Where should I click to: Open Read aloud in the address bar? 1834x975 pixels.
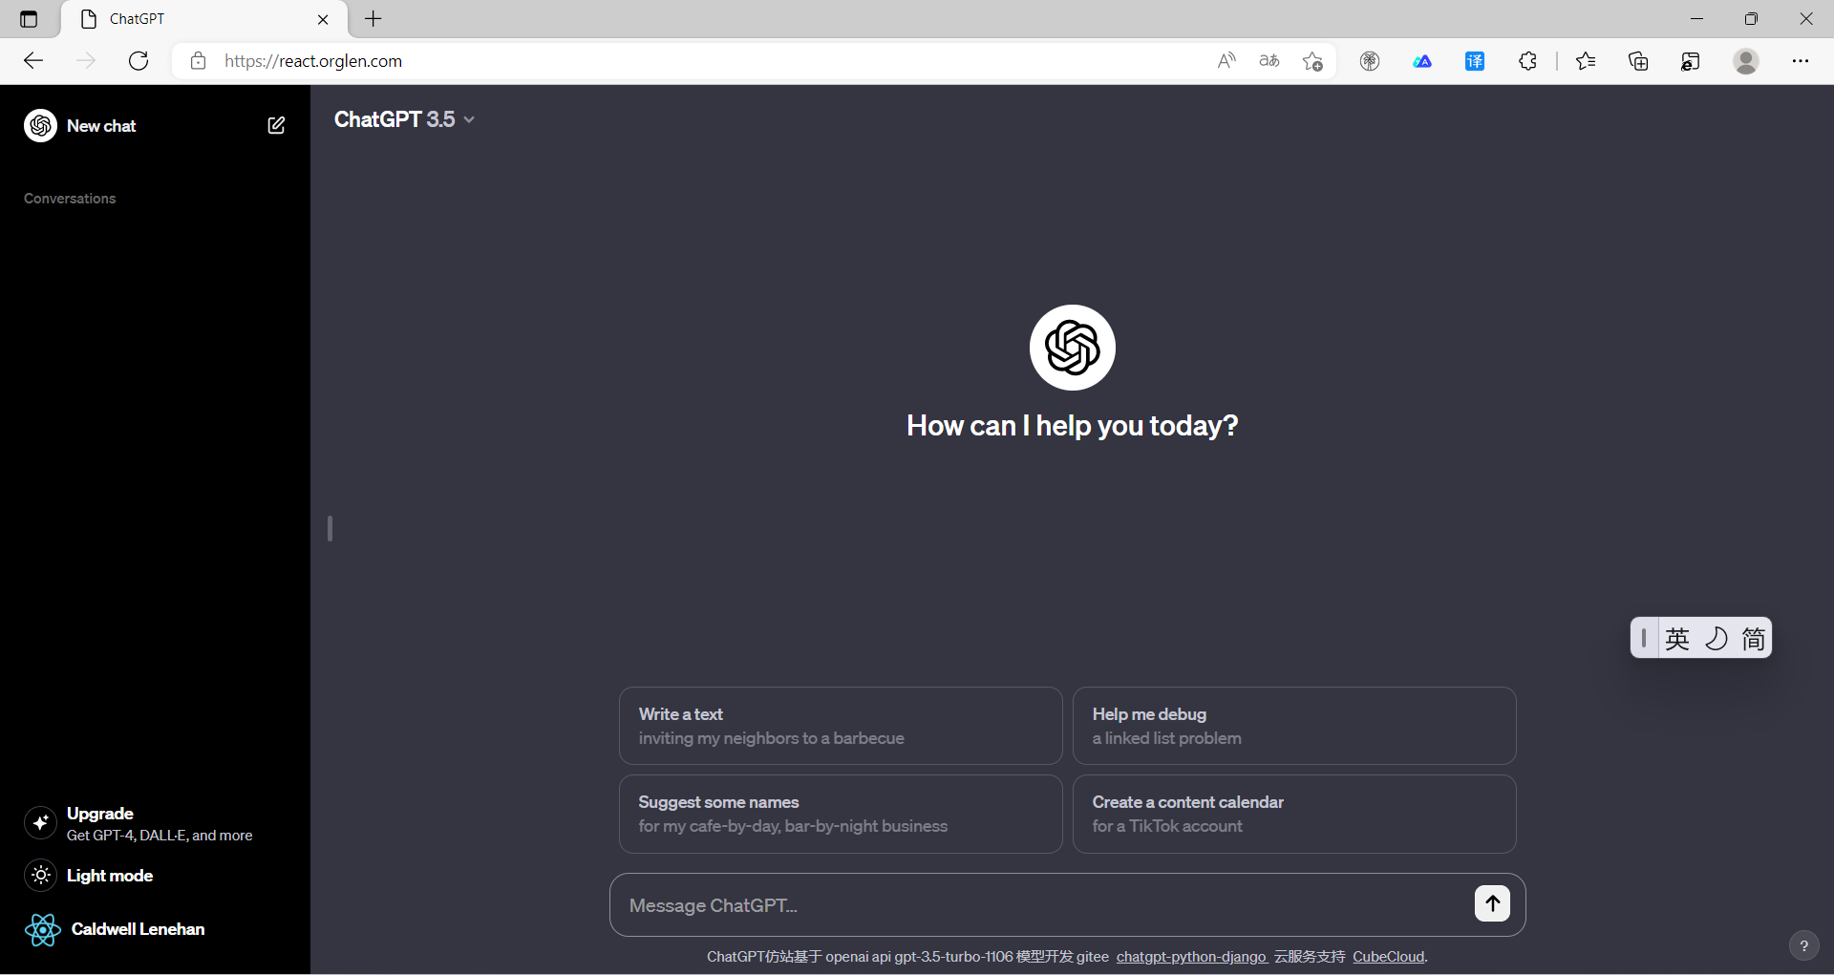pyautogui.click(x=1226, y=61)
